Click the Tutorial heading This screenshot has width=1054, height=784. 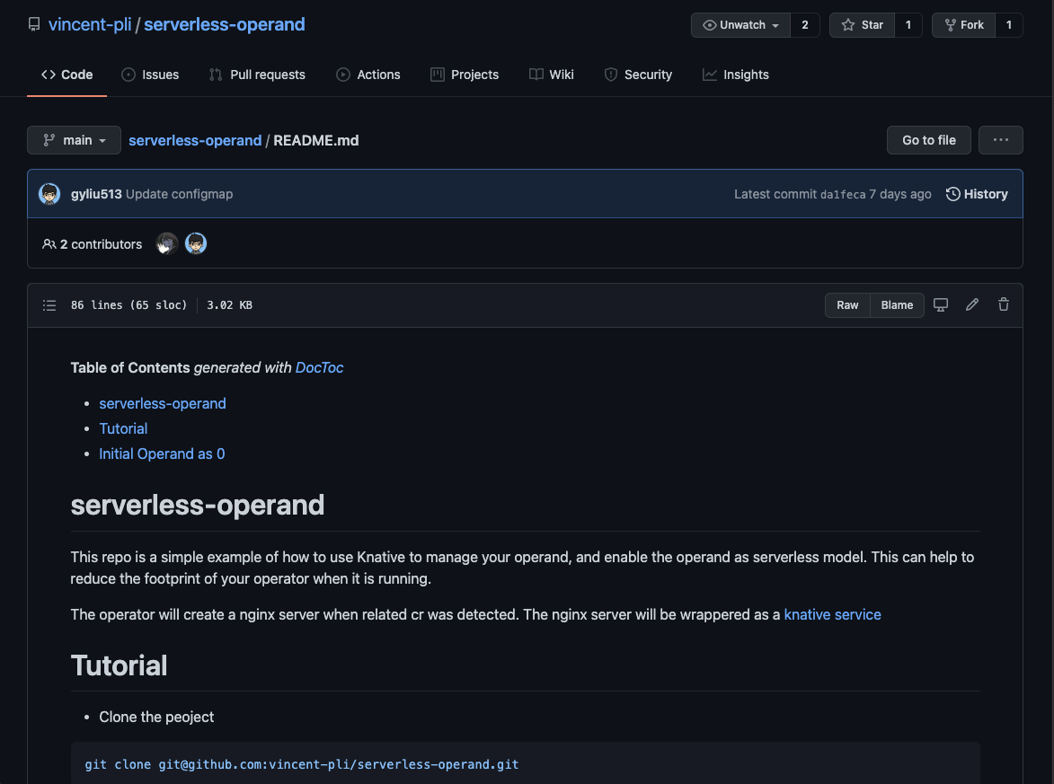pyautogui.click(x=119, y=665)
